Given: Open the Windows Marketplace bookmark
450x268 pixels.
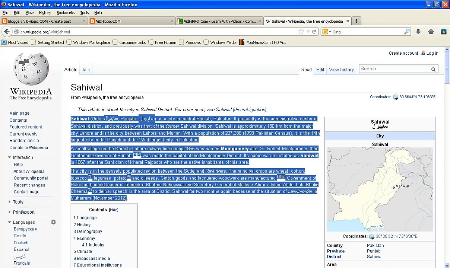Looking at the screenshot, I should (88, 42).
